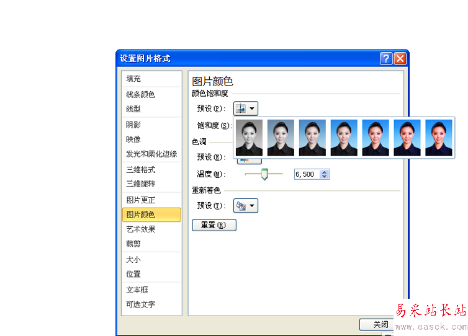The width and height of the screenshot is (468, 336).
Task: Select 三维格式 category
Action: click(151, 170)
